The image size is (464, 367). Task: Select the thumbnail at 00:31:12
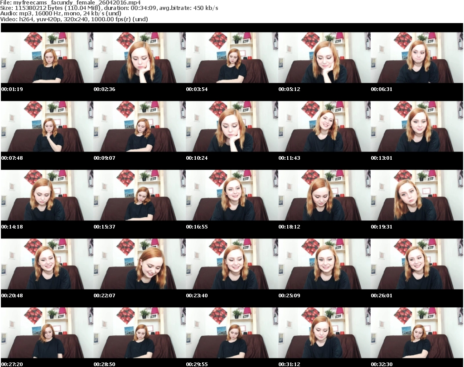click(324, 333)
